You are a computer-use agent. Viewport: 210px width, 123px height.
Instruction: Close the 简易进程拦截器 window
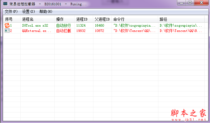click(201, 3)
